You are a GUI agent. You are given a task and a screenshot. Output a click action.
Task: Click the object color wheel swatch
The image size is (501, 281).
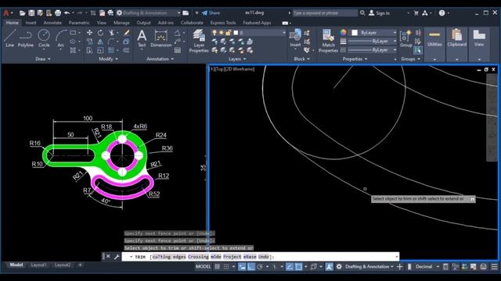343,33
